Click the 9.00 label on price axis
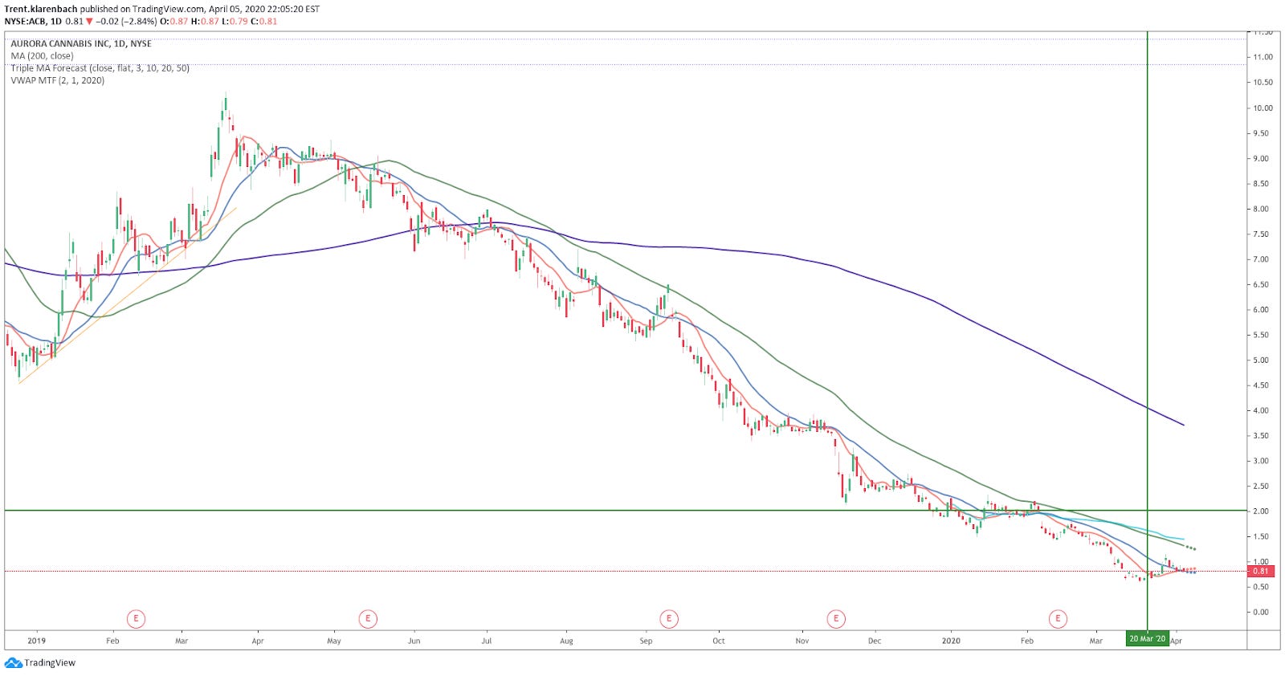The width and height of the screenshot is (1285, 676). pos(1261,158)
